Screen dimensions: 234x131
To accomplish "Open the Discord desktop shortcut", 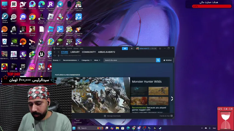I will coord(23,18).
